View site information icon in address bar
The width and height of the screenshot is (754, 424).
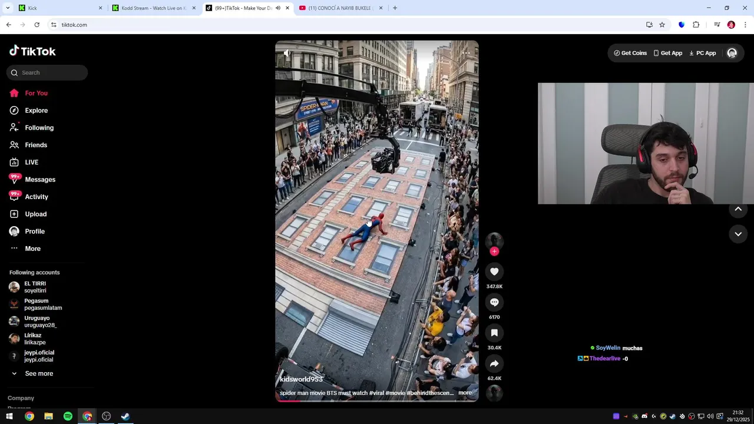point(54,25)
